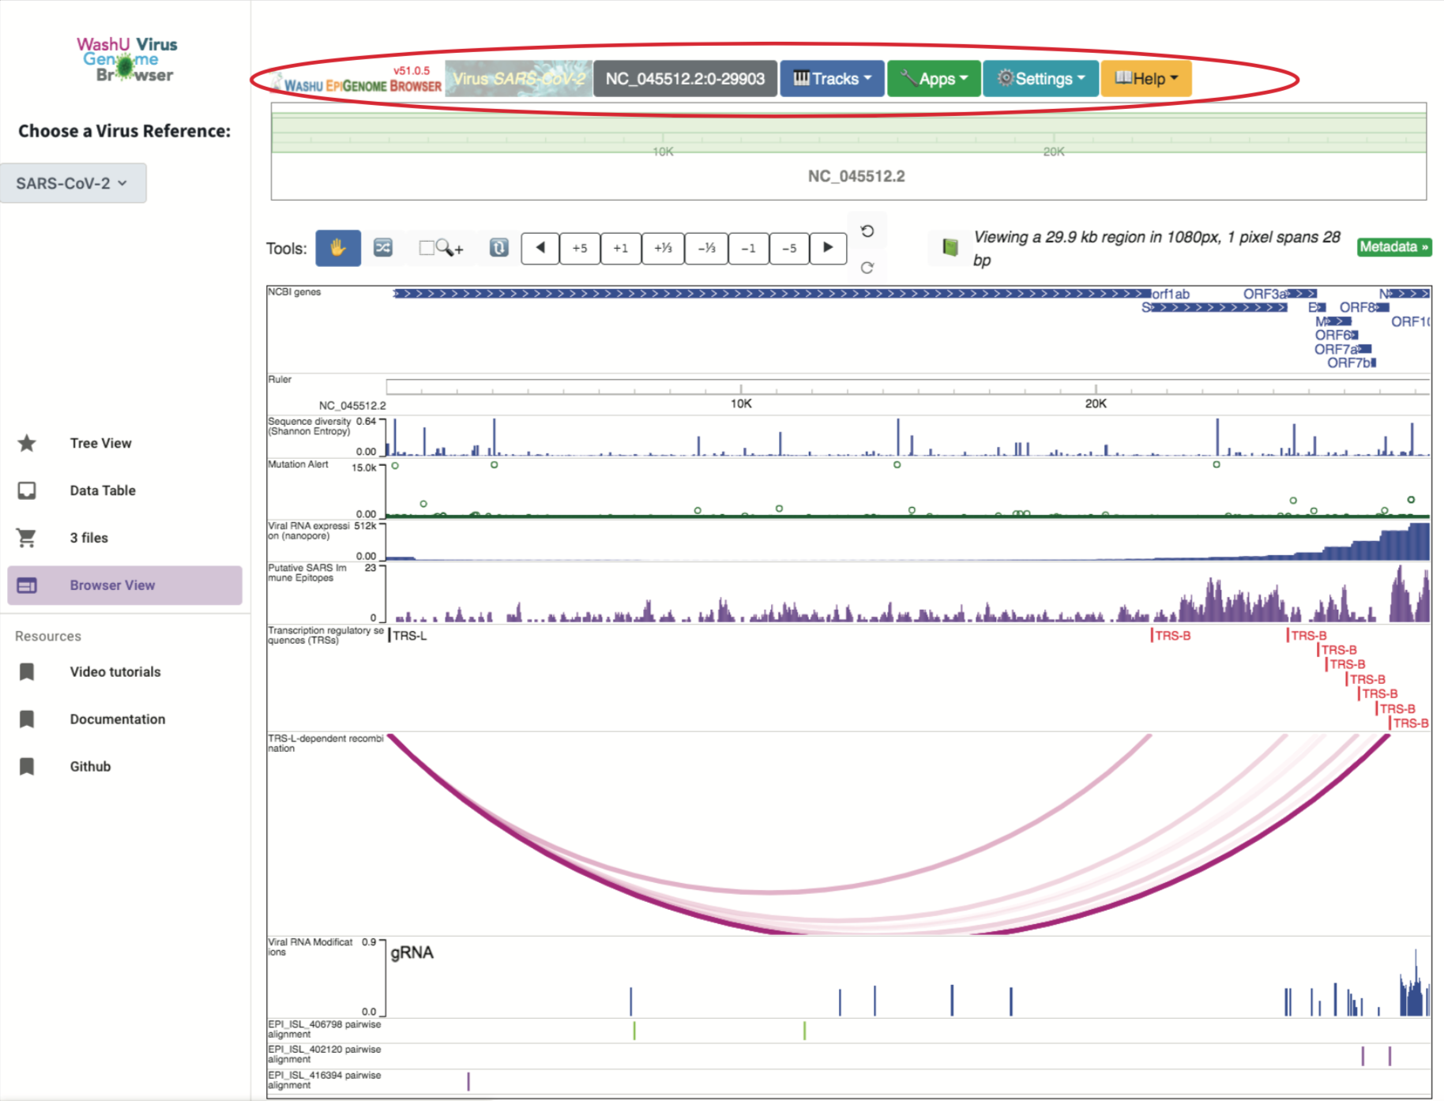Expand the Metadata panel
The height and width of the screenshot is (1101, 1444).
(x=1394, y=247)
